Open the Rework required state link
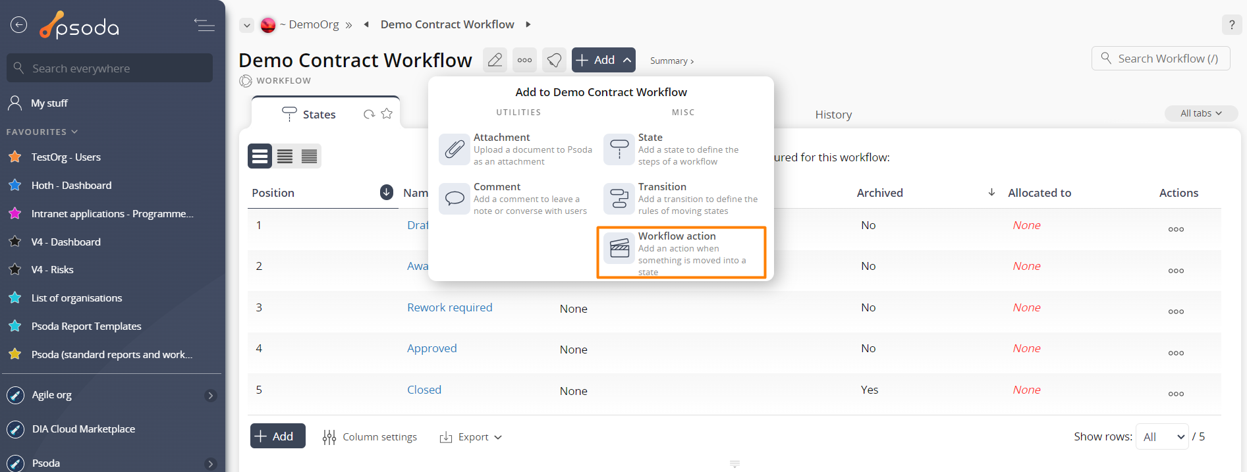1247x472 pixels. coord(449,307)
